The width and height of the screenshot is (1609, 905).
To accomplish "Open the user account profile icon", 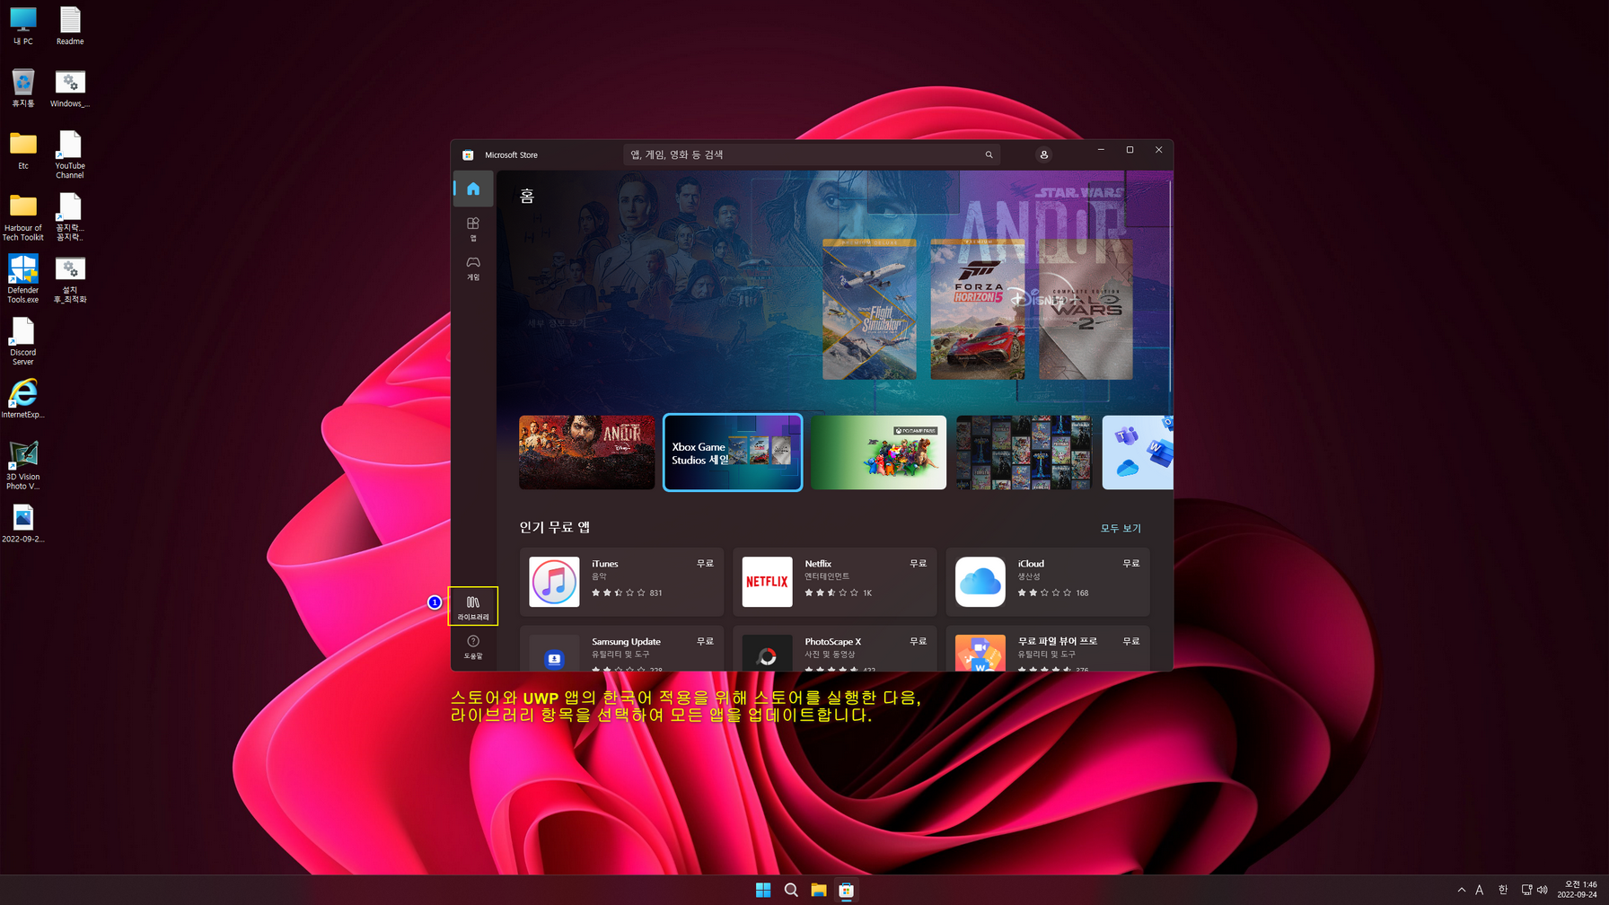I will (1043, 154).
